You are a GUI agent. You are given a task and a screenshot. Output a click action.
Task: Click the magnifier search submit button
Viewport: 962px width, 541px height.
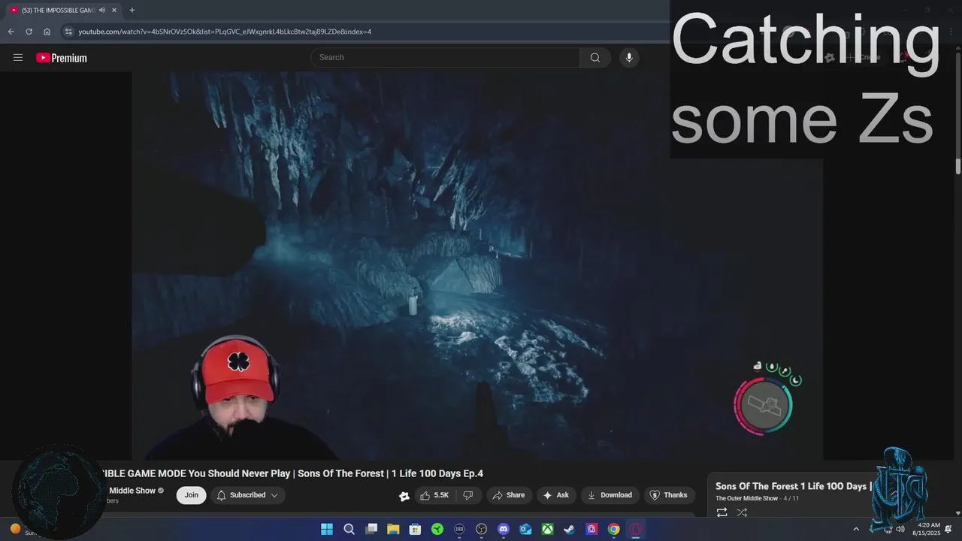594,57
